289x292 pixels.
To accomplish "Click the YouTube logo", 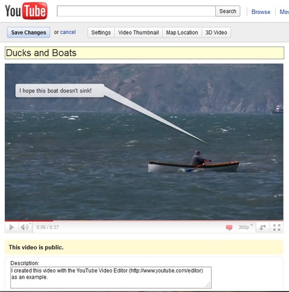I will pyautogui.click(x=26, y=11).
